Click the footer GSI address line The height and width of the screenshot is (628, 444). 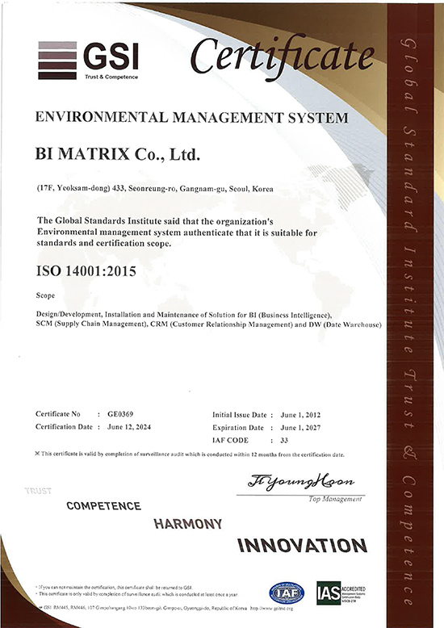pyautogui.click(x=165, y=609)
